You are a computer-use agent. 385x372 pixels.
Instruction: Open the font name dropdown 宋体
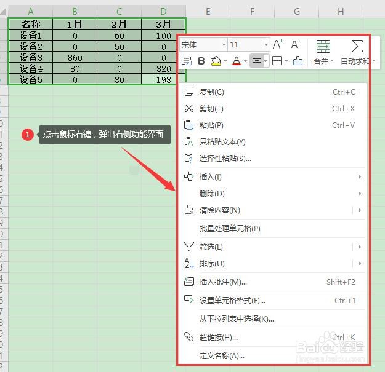pyautogui.click(x=224, y=45)
